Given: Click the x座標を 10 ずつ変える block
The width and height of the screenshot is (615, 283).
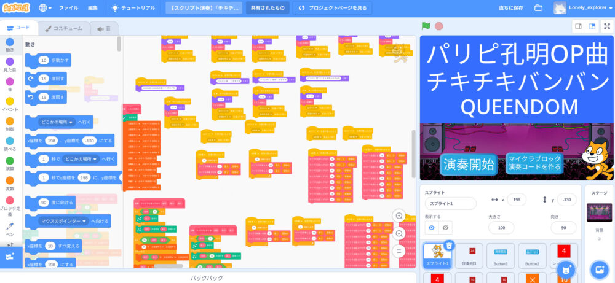Looking at the screenshot, I should [x=54, y=246].
